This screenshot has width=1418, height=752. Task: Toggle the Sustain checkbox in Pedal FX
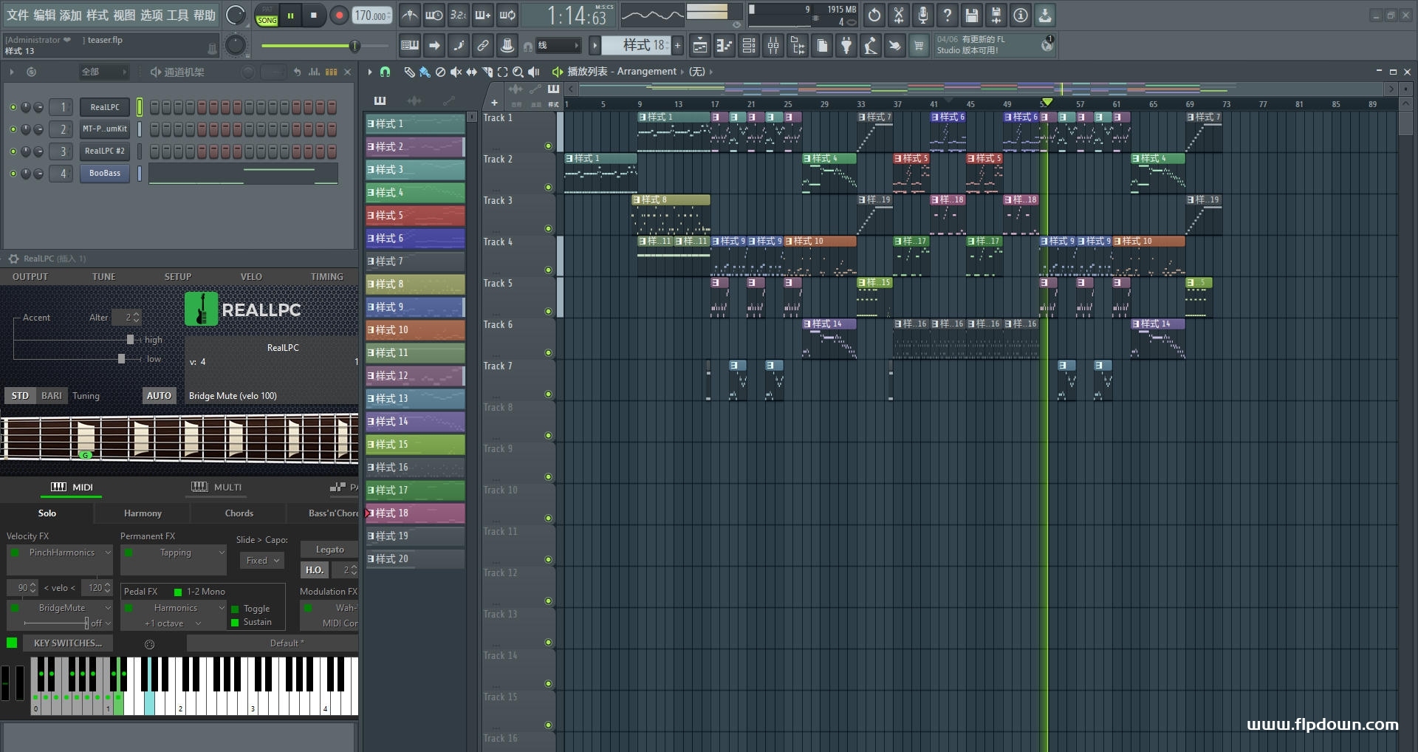(235, 623)
